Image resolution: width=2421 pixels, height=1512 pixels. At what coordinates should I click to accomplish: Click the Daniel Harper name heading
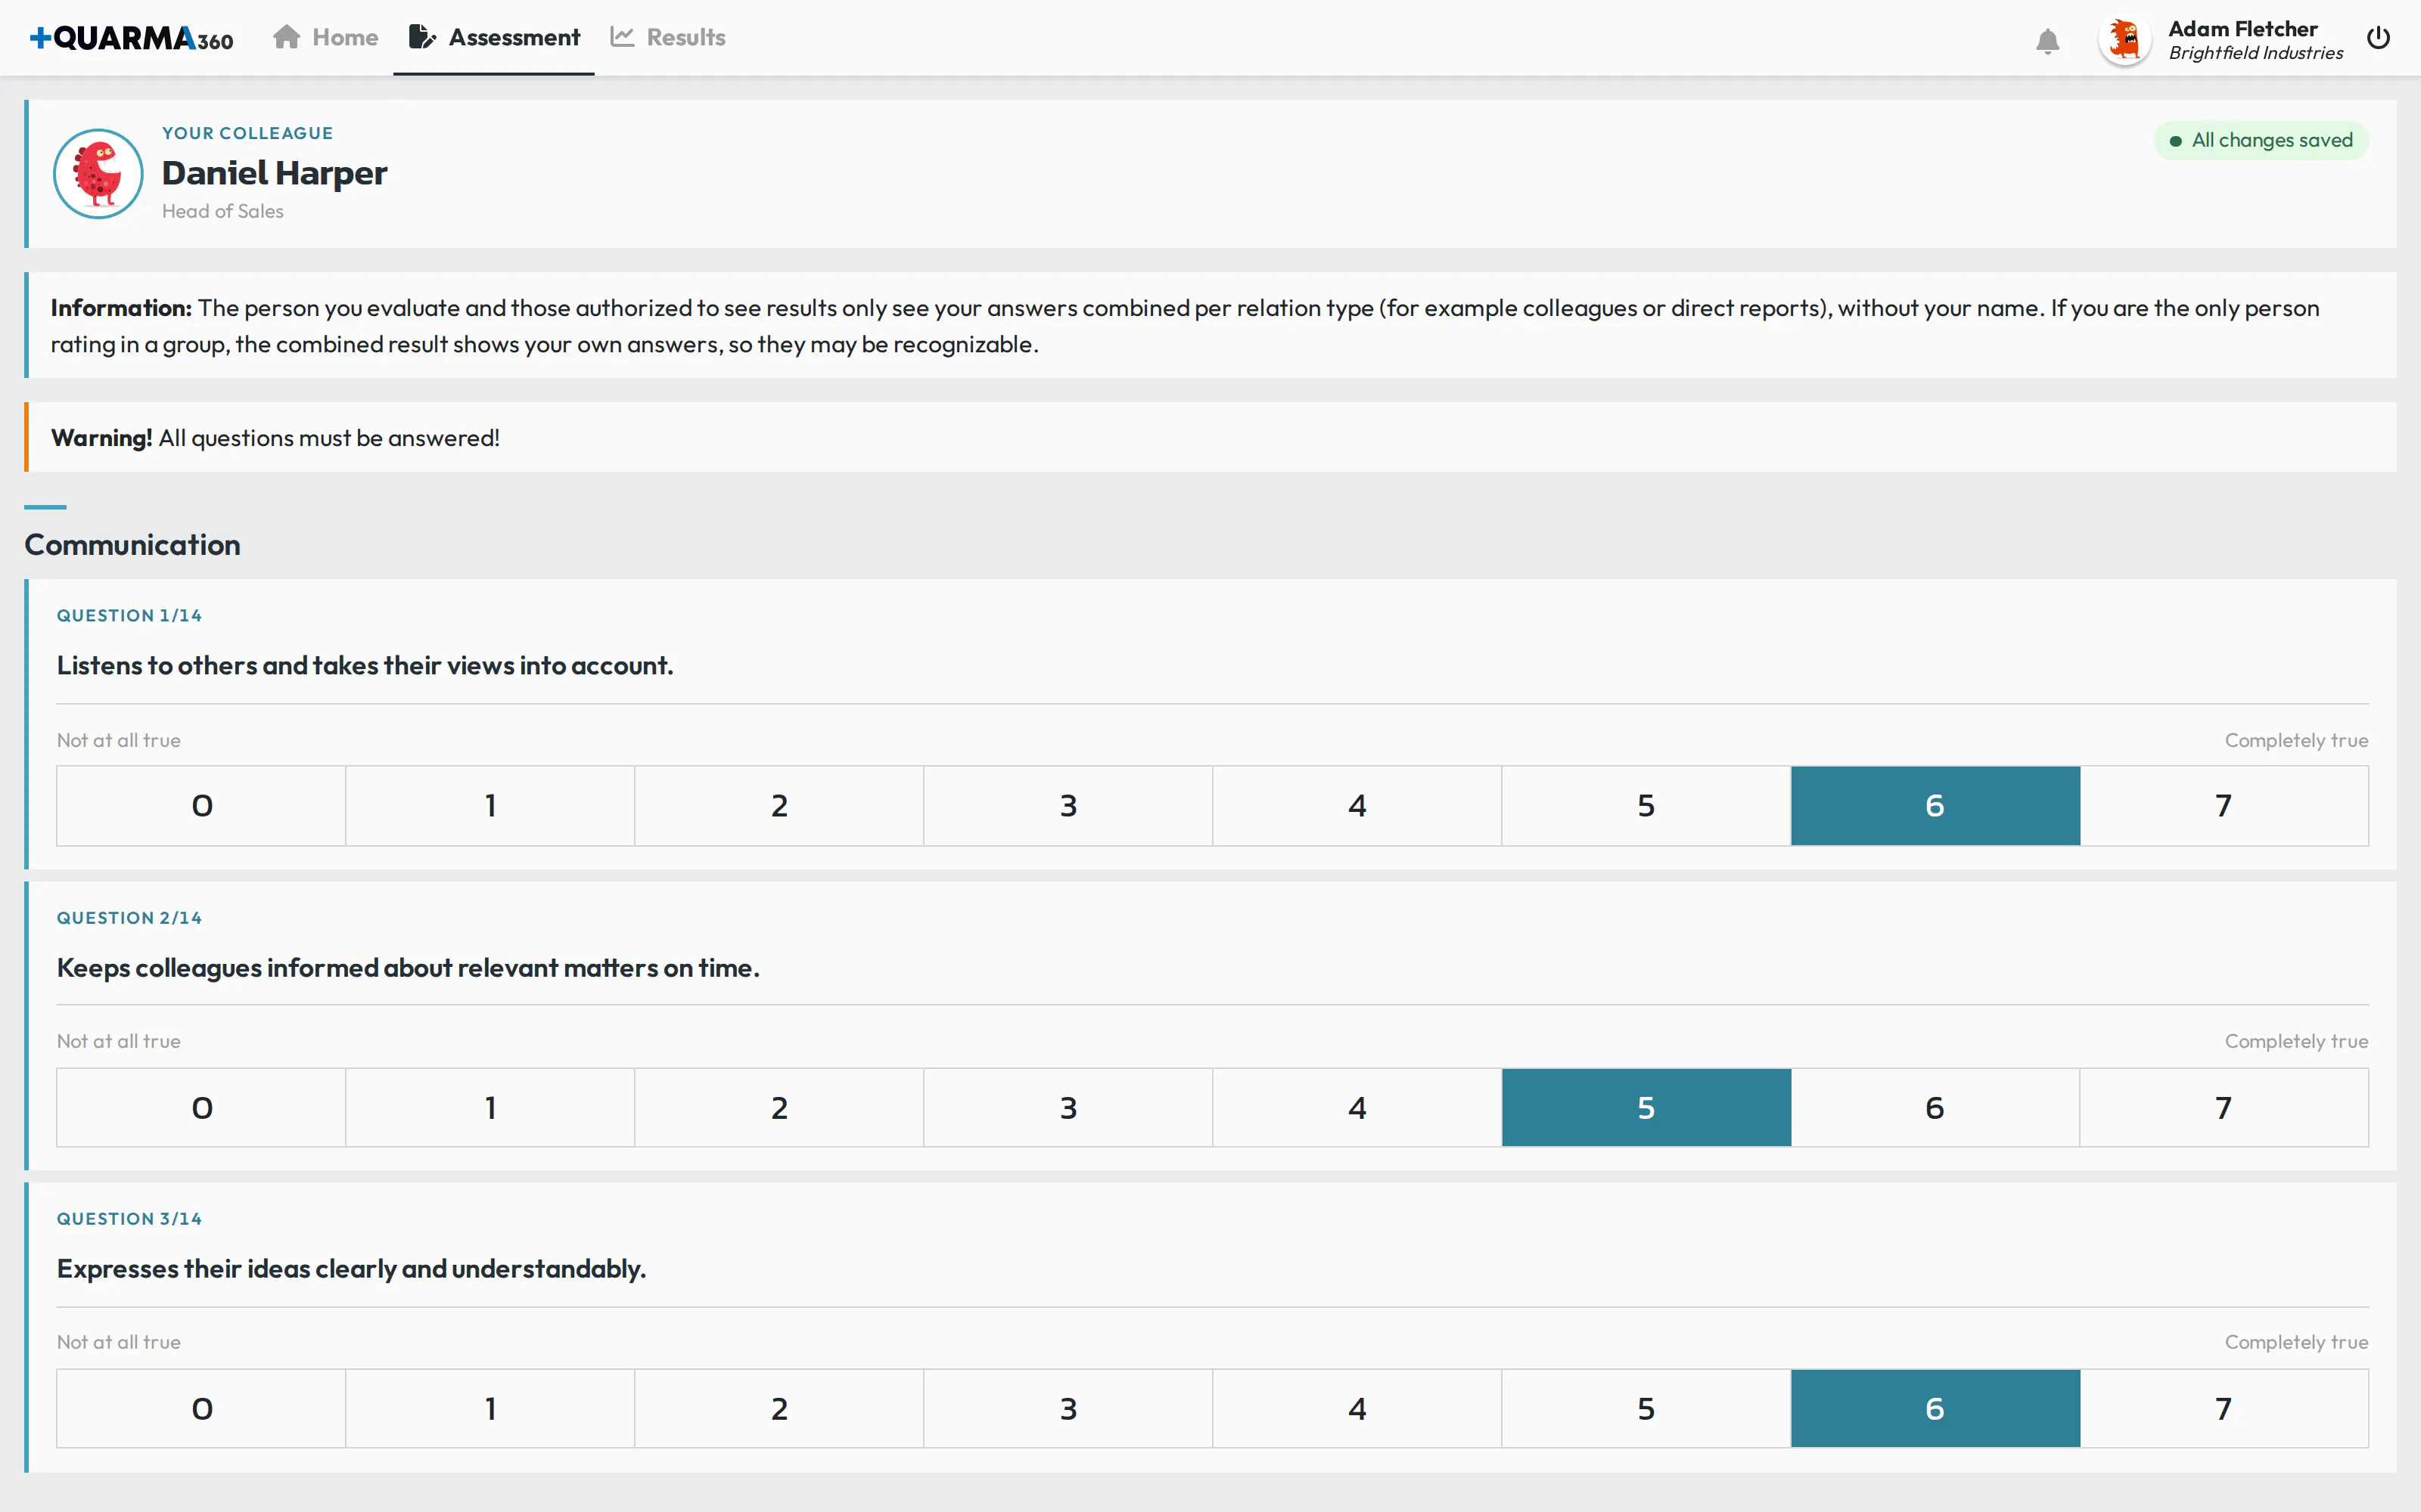point(274,174)
